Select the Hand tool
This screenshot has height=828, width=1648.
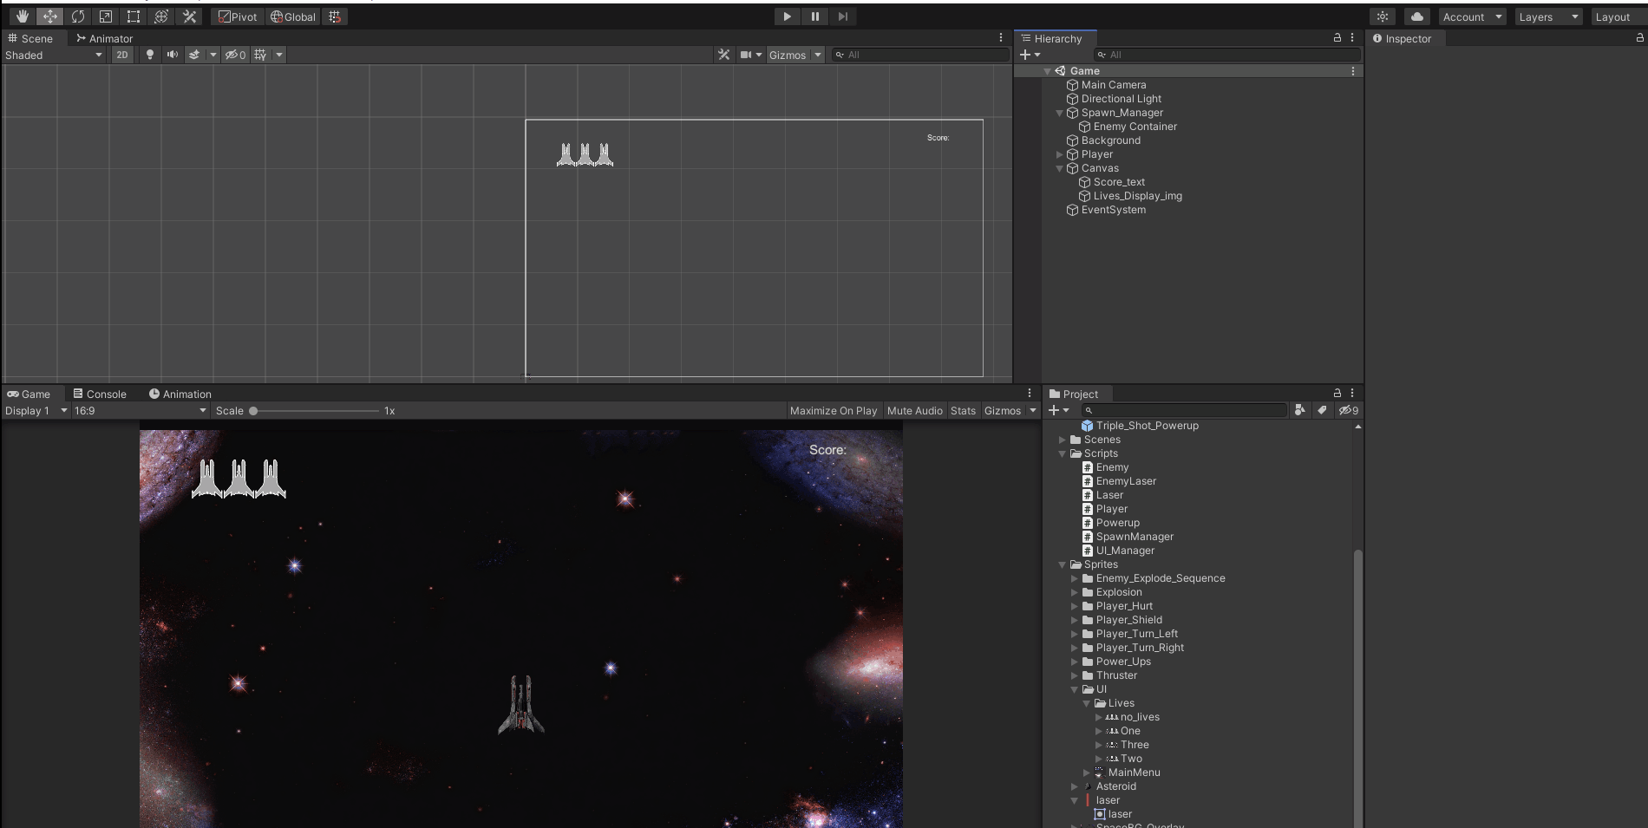22,16
